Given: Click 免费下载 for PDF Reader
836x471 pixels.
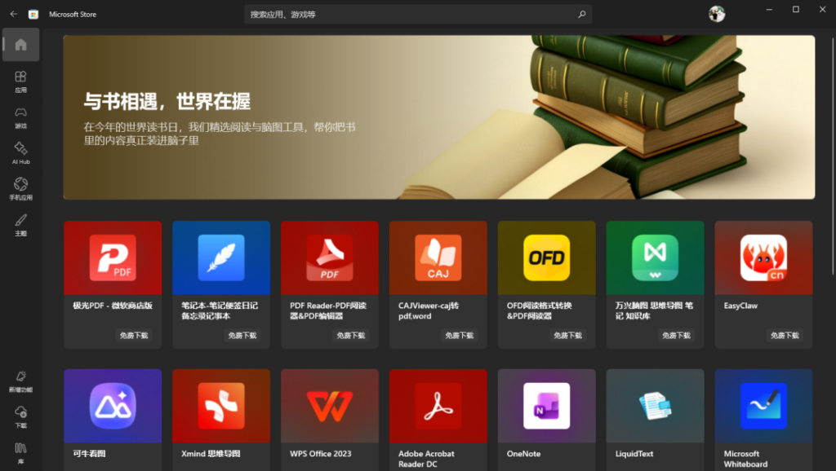Looking at the screenshot, I should 351,335.
